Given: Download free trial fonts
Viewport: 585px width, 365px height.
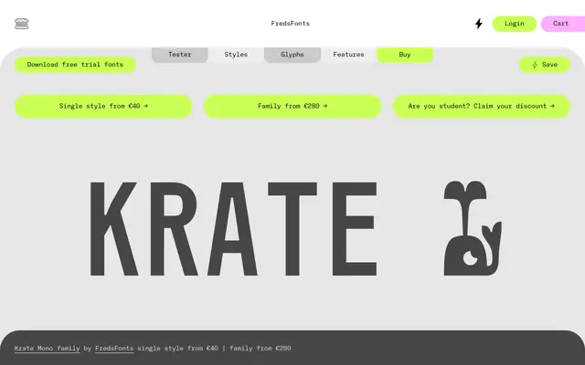Looking at the screenshot, I should tap(75, 65).
